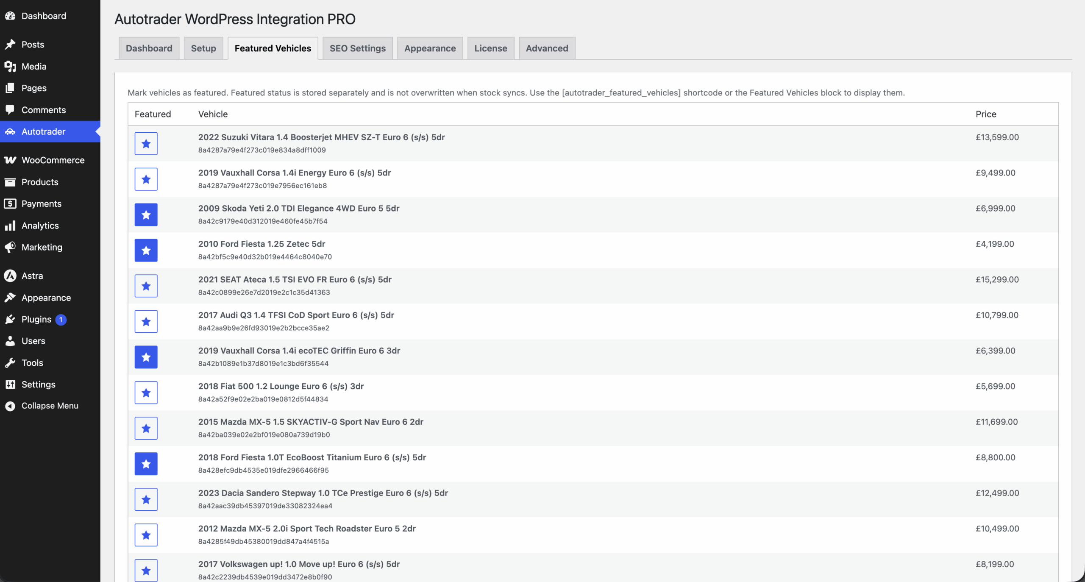Click the Price column header
The image size is (1085, 582).
(986, 114)
